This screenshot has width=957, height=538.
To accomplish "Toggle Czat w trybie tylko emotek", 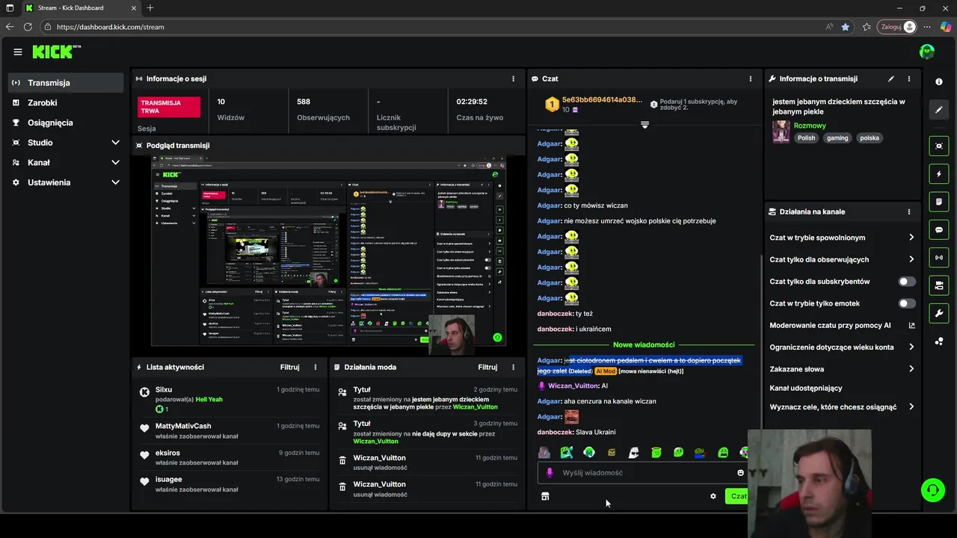I will (x=906, y=303).
